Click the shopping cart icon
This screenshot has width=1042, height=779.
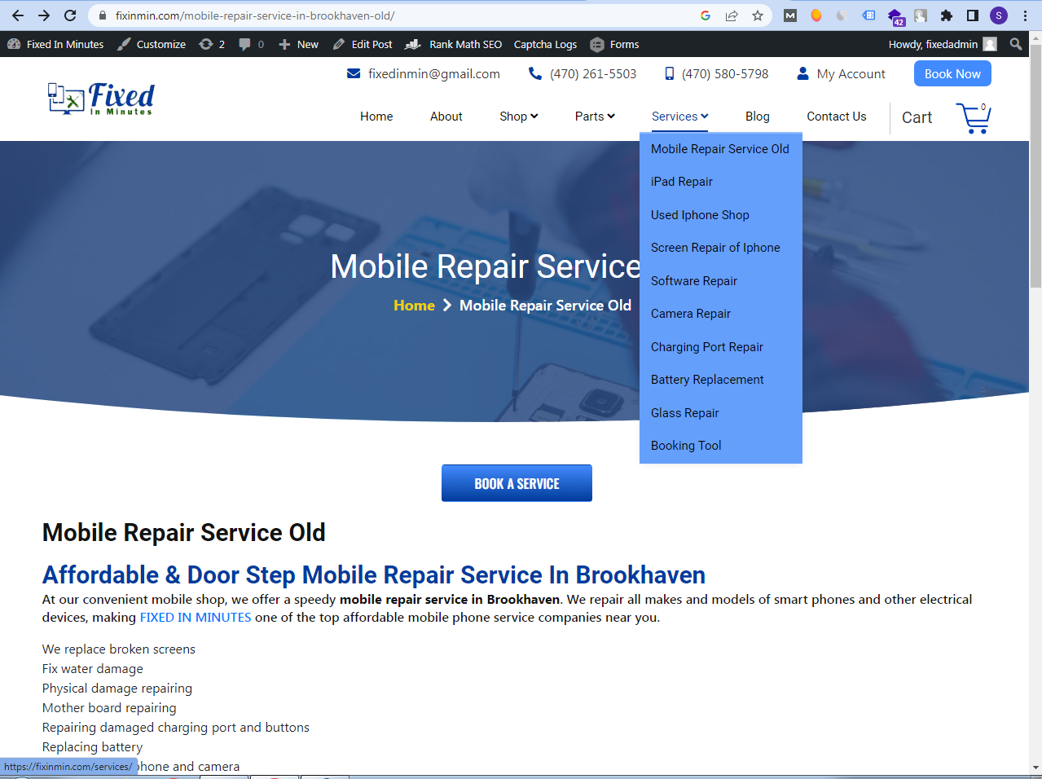pyautogui.click(x=973, y=118)
